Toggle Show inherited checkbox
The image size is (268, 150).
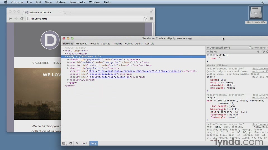pos(250,48)
